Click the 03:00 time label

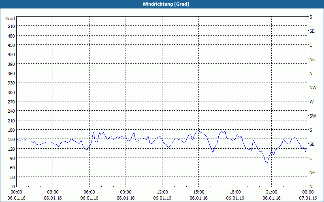click(x=53, y=192)
